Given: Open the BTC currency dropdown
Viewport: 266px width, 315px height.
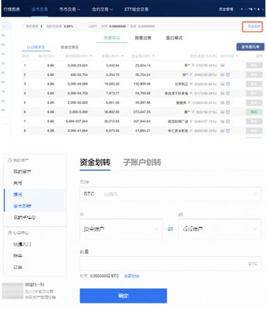Looking at the screenshot, I should coord(170,194).
